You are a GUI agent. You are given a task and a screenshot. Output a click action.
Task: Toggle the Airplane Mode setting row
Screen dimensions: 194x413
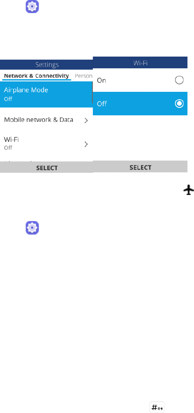pyautogui.click(x=46, y=94)
